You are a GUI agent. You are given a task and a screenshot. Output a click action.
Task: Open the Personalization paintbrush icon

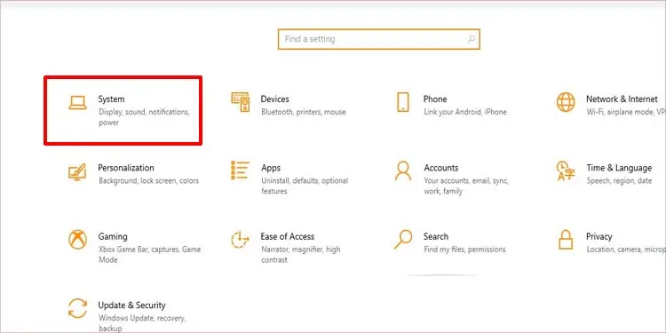[77, 171]
